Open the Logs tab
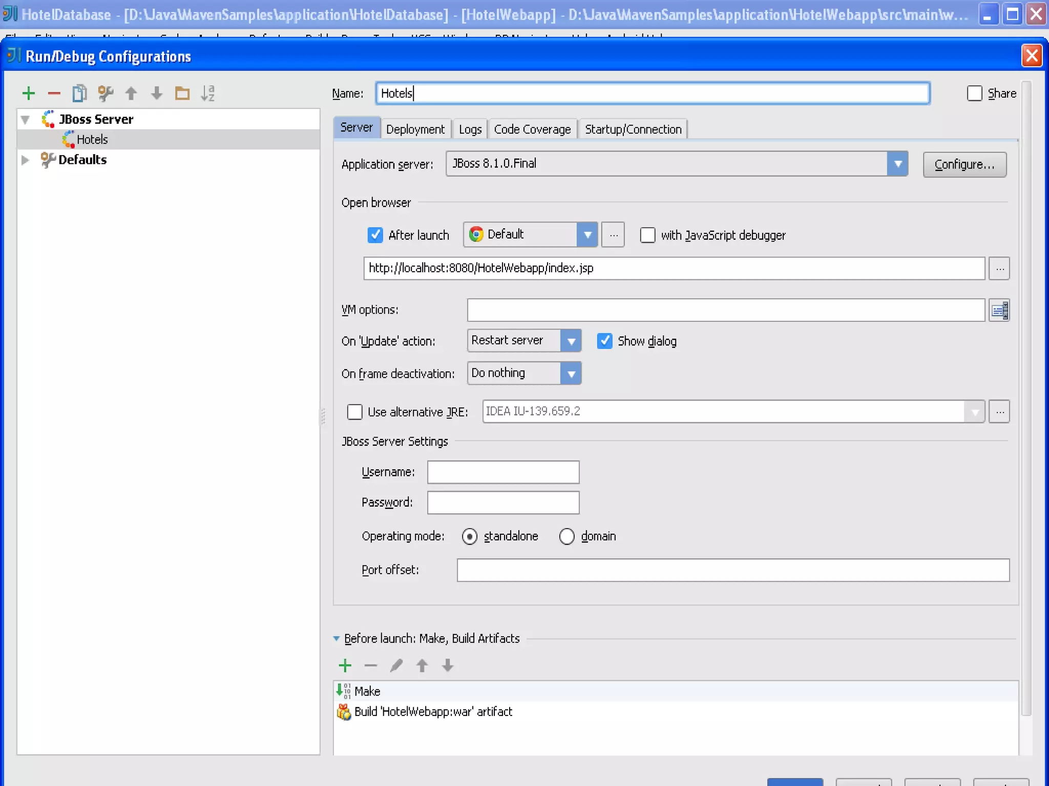The image size is (1049, 786). (470, 129)
